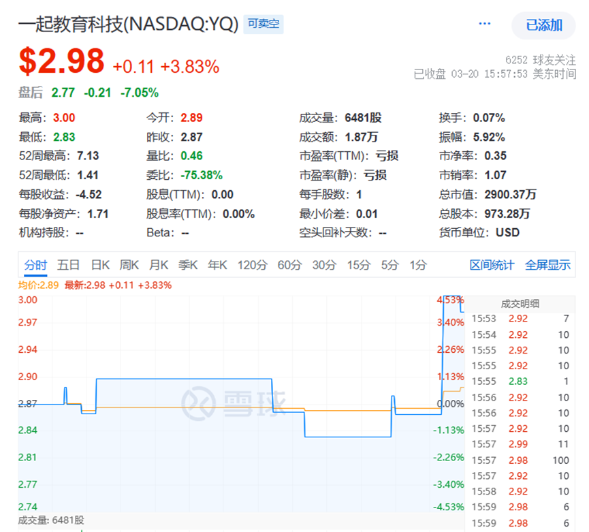Click the three-dot more options icon

[485, 25]
